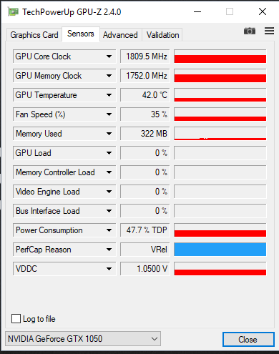
Task: Expand the GPU Core Clock dropdown arrow
Action: click(x=109, y=56)
